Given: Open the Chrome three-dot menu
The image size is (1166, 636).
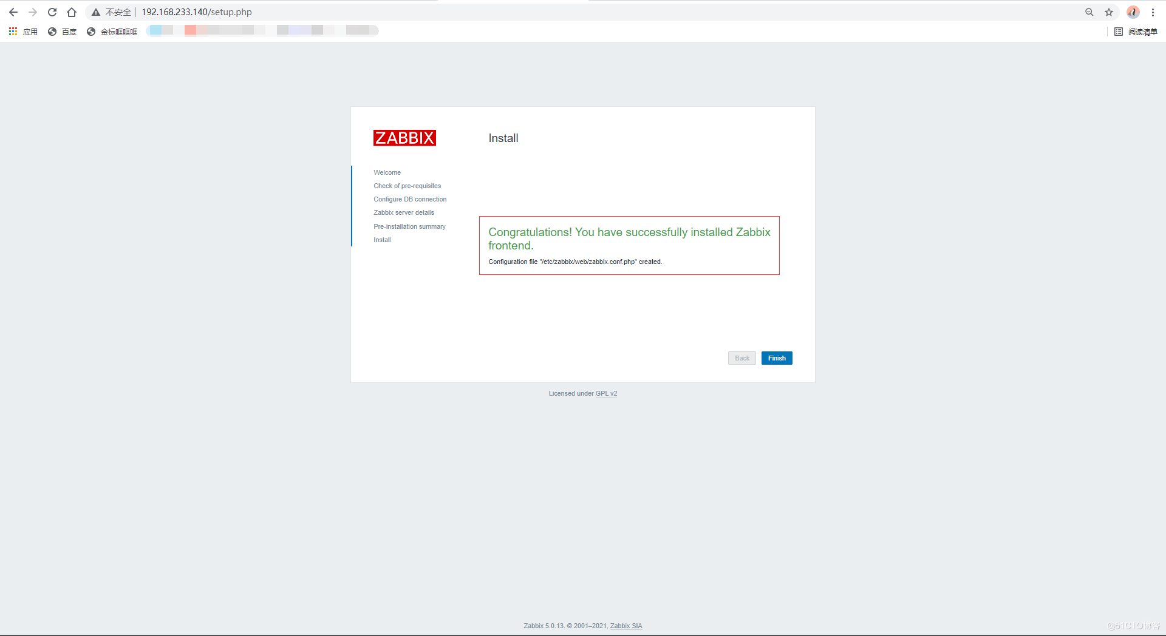Looking at the screenshot, I should pyautogui.click(x=1153, y=12).
